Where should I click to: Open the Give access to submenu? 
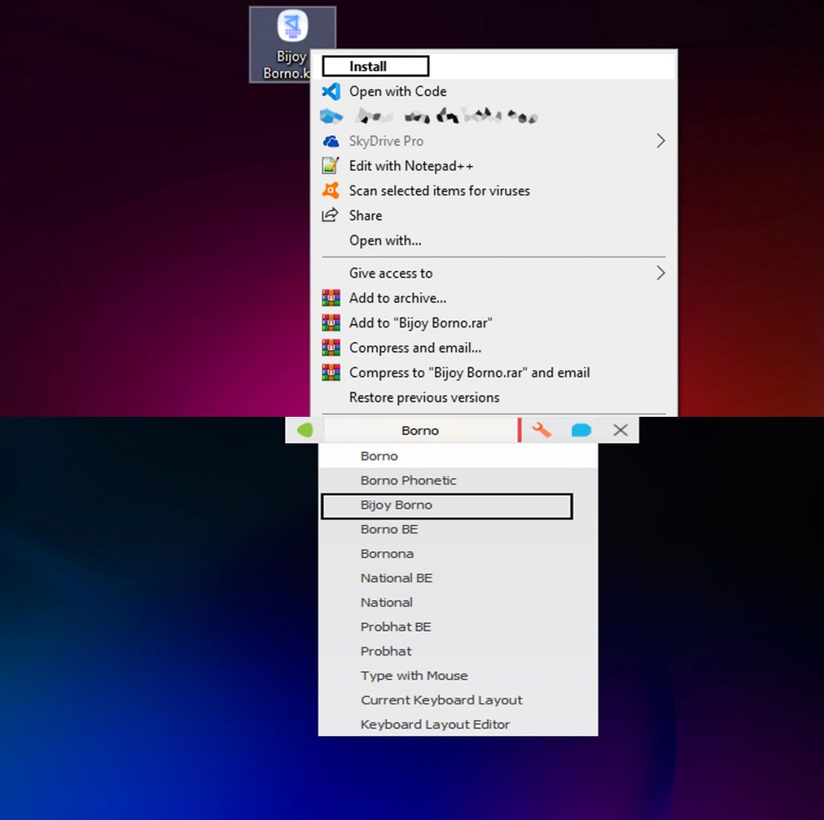493,274
